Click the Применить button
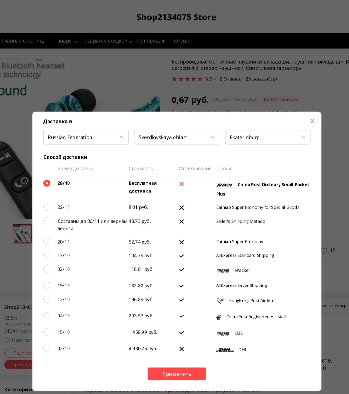Viewport: 349px width, 394px height. tap(177, 374)
